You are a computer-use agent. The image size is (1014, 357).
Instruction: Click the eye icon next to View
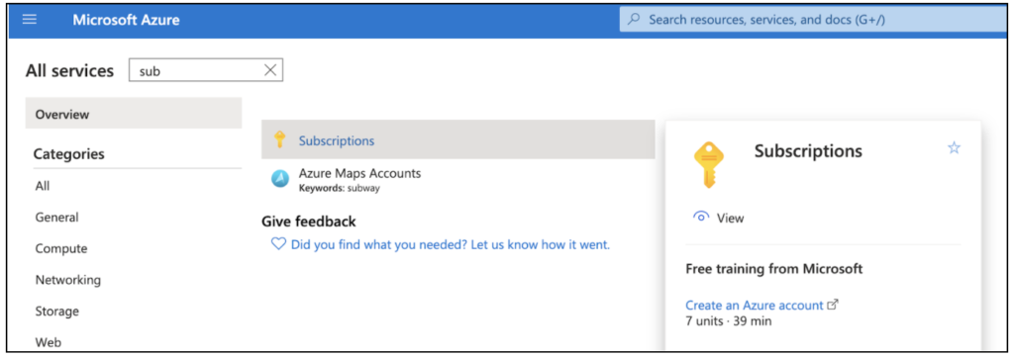pyautogui.click(x=701, y=218)
